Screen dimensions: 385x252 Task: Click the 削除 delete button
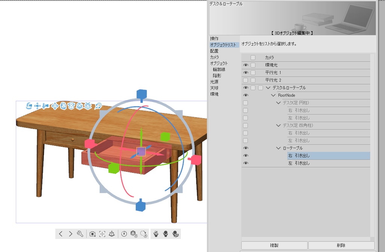341,245
